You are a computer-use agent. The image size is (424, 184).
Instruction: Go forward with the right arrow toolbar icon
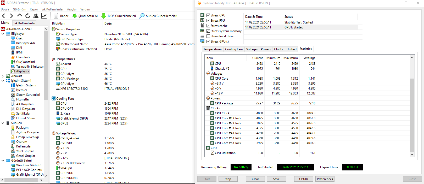click(x=11, y=16)
